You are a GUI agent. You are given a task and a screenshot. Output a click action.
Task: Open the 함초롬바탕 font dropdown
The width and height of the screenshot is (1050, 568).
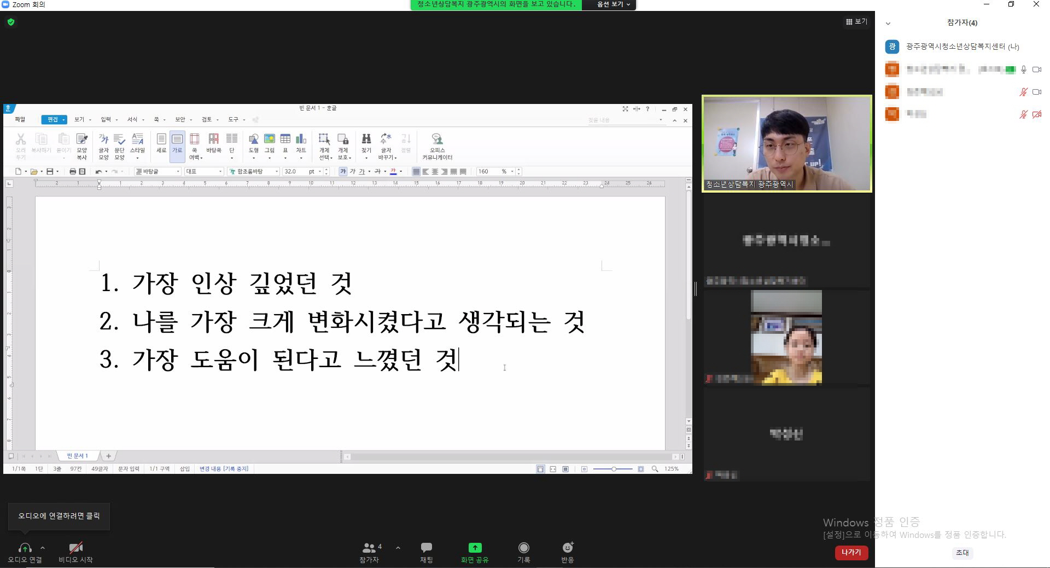coord(276,171)
